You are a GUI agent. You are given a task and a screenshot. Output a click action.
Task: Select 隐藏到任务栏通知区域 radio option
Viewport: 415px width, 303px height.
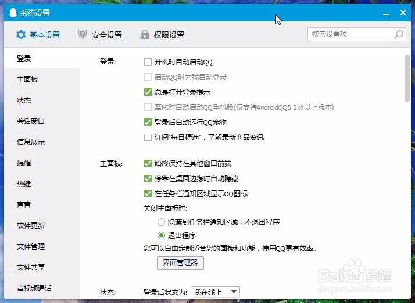pos(161,222)
